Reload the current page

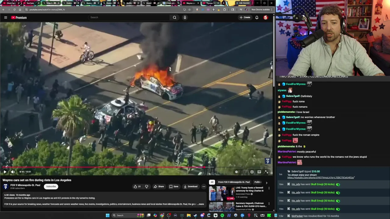(x=14, y=9)
